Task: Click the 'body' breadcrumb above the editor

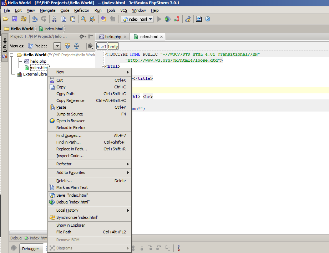Action: (x=113, y=46)
